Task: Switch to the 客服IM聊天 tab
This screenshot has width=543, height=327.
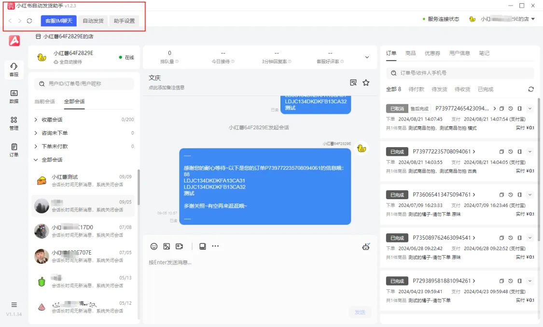Action: 58,21
